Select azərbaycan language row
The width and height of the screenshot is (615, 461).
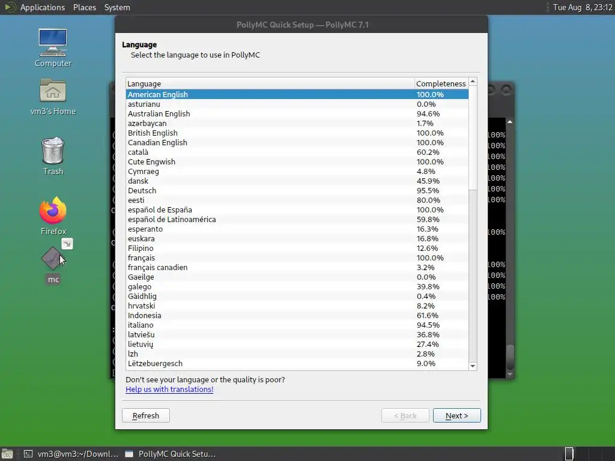click(297, 123)
